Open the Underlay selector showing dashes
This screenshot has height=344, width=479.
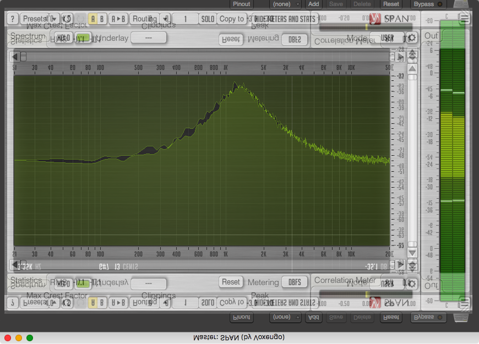(149, 38)
